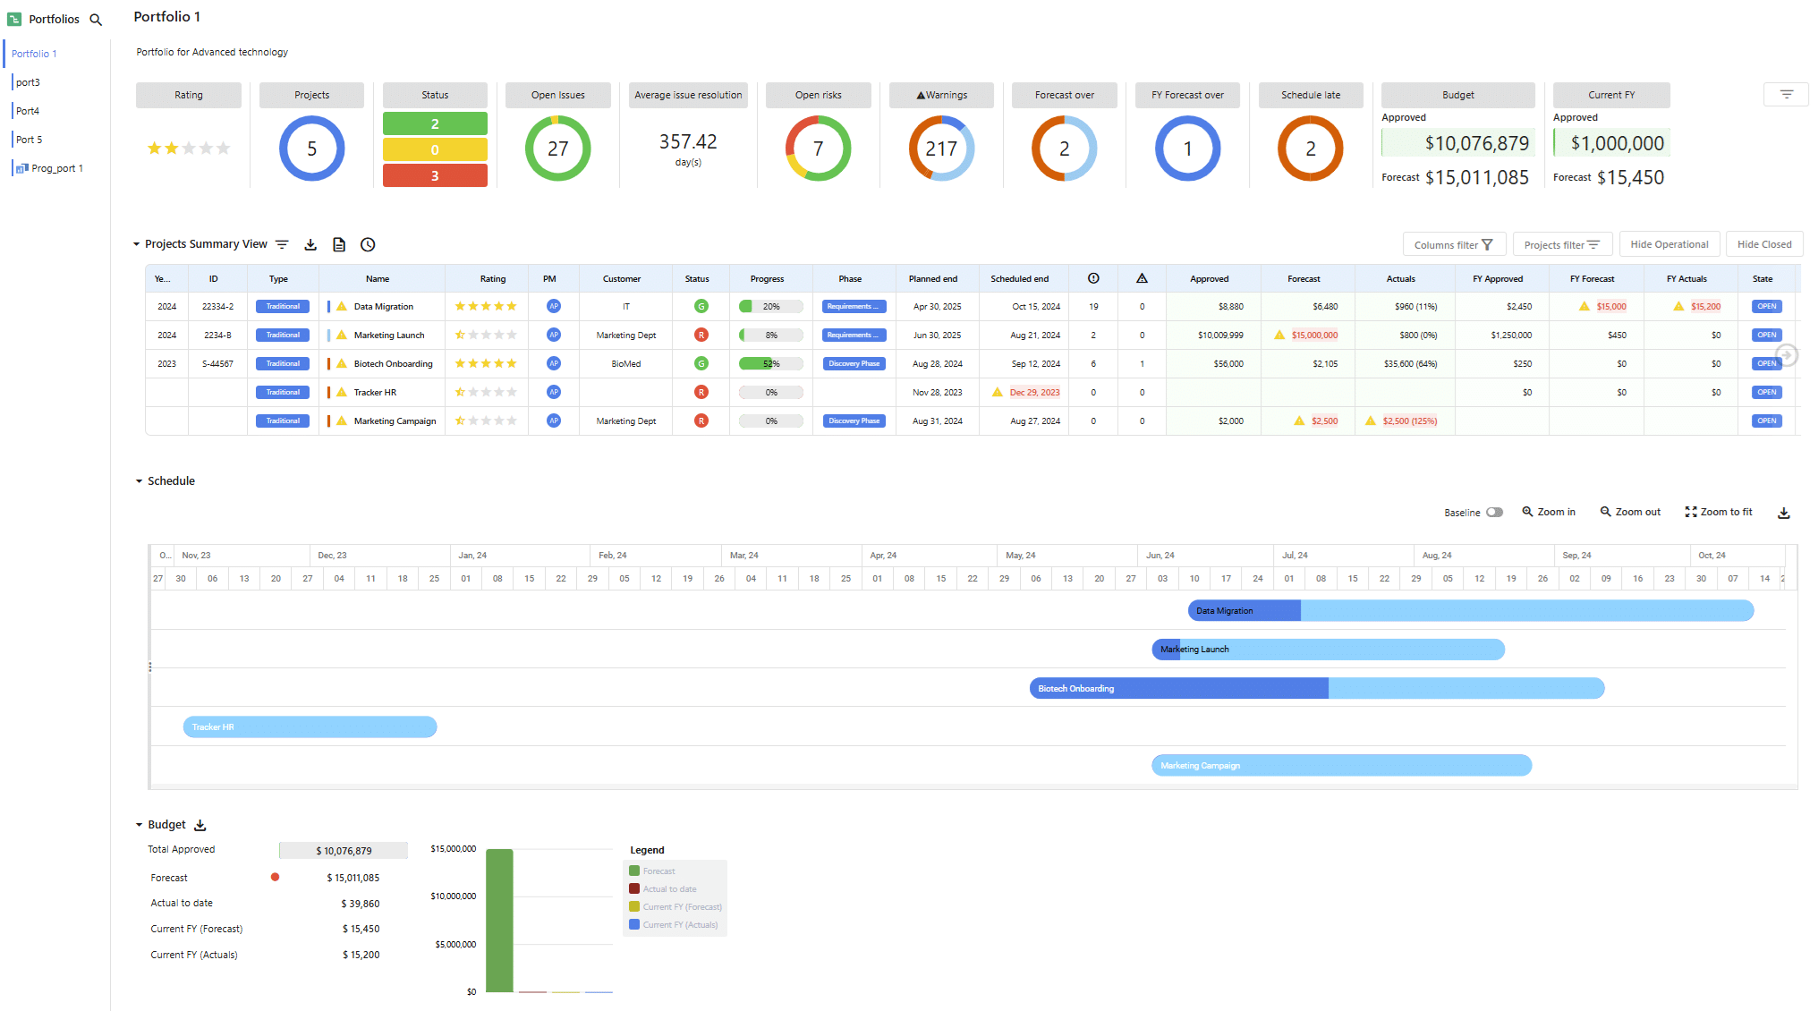Open Port4 in the sidebar

[x=28, y=111]
